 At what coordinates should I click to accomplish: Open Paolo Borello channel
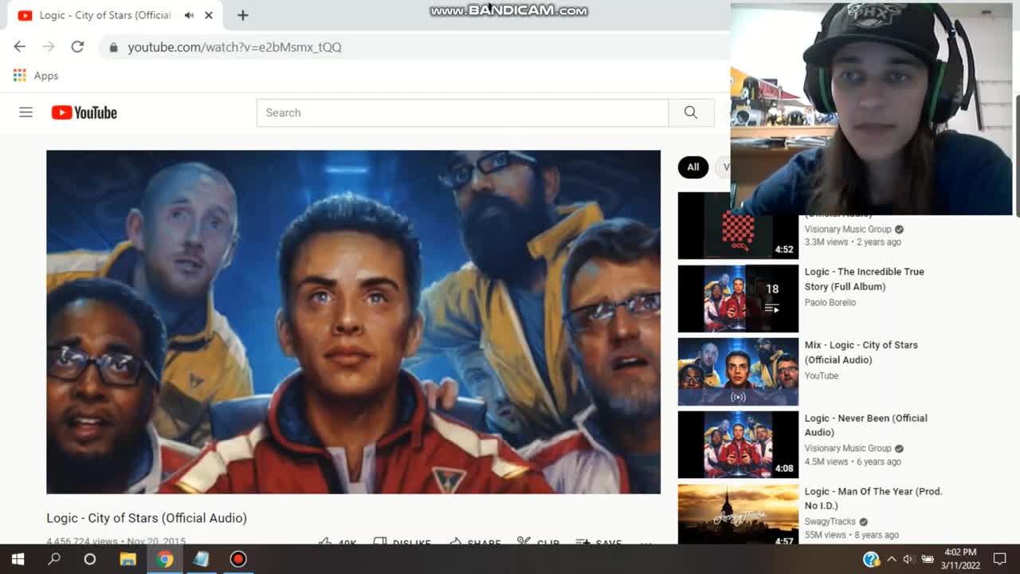(830, 302)
